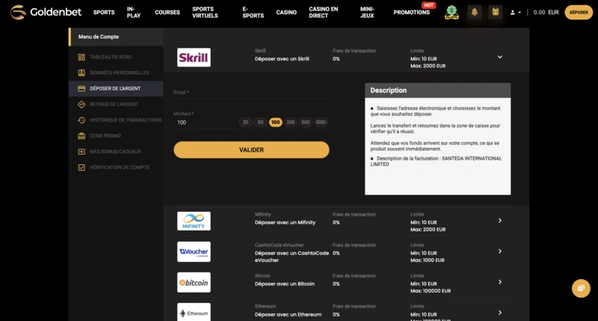
Task: Click the green money badge icon
Action: coord(451,12)
